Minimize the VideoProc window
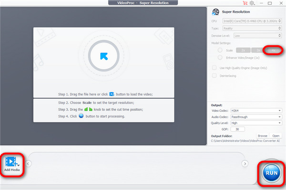Viewport: 286px width, 190px height. 261,3
